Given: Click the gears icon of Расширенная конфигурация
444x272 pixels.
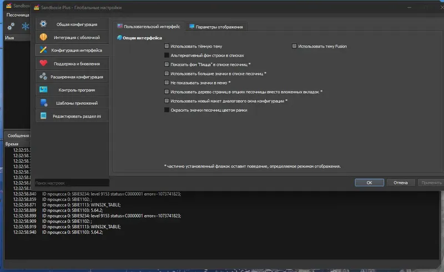Looking at the screenshot, I should click(43, 76).
